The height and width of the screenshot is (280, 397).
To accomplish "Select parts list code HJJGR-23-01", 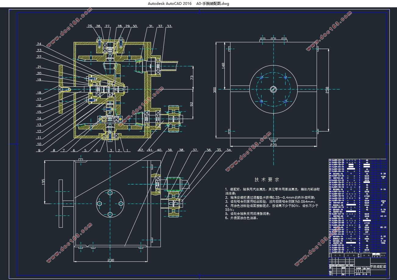I will click(x=338, y=252).
